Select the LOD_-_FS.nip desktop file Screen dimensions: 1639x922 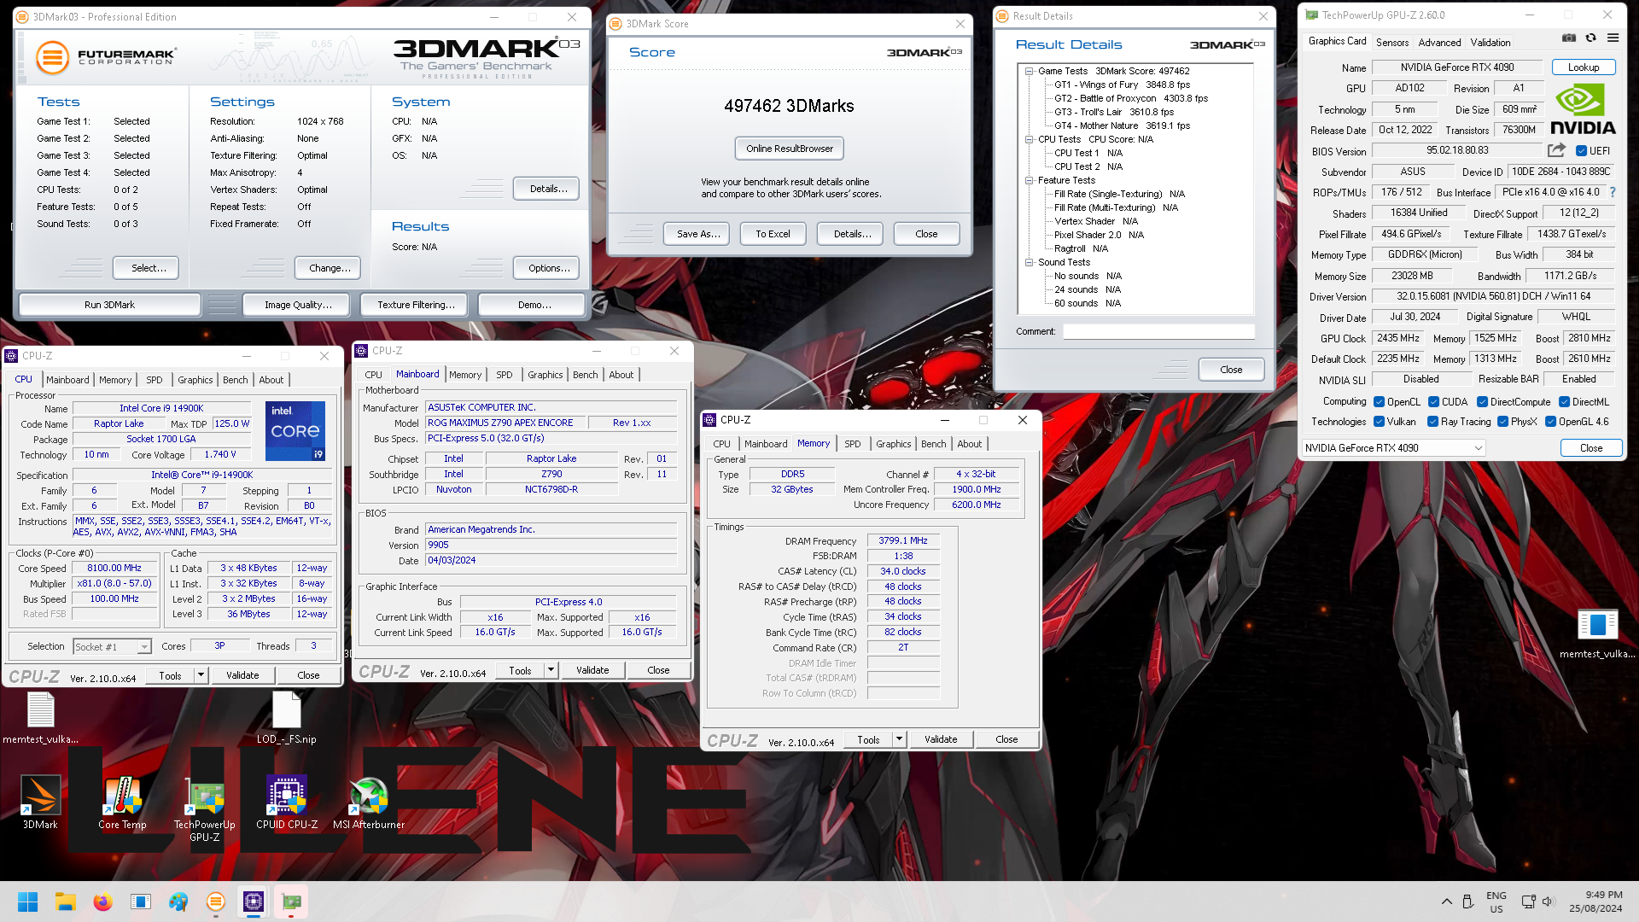point(287,717)
